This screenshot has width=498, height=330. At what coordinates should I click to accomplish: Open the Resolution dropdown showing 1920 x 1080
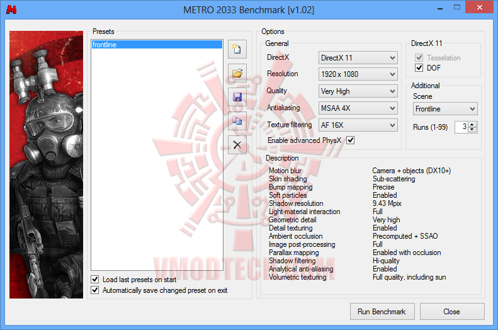pyautogui.click(x=358, y=74)
